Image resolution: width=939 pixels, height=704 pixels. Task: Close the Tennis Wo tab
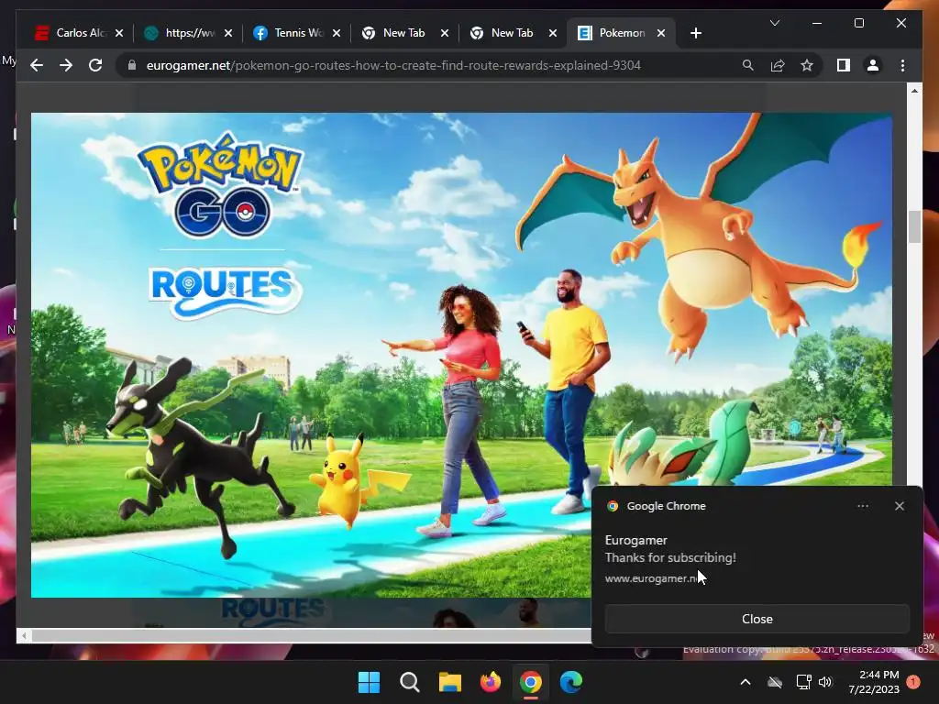(337, 33)
